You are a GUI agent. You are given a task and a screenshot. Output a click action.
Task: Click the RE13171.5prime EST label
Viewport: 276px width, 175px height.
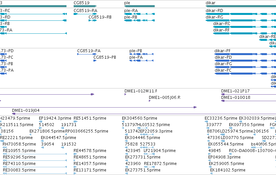pyautogui.click(x=90, y=170)
